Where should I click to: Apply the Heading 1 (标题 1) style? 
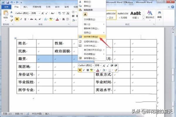pos(136,15)
